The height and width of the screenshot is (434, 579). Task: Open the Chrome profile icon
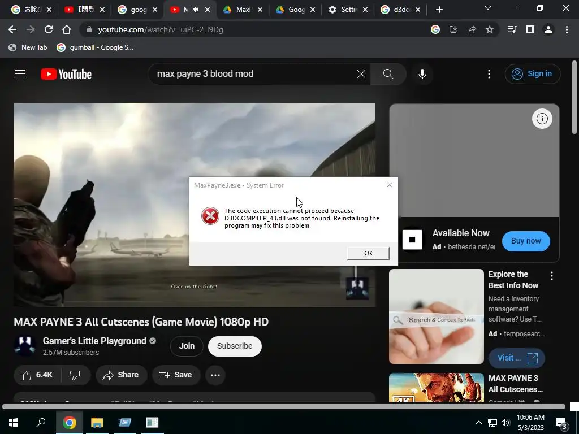[548, 29]
